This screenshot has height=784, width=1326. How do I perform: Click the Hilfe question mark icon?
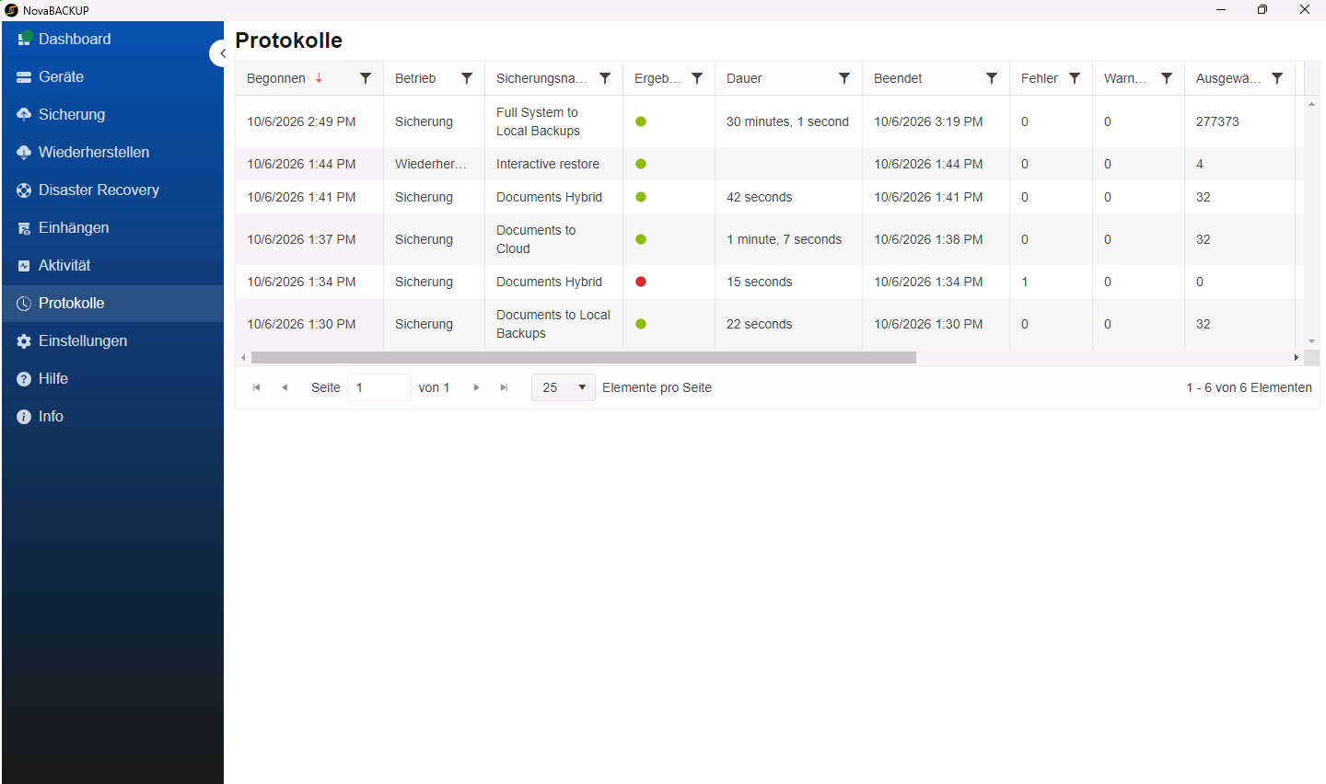(24, 379)
